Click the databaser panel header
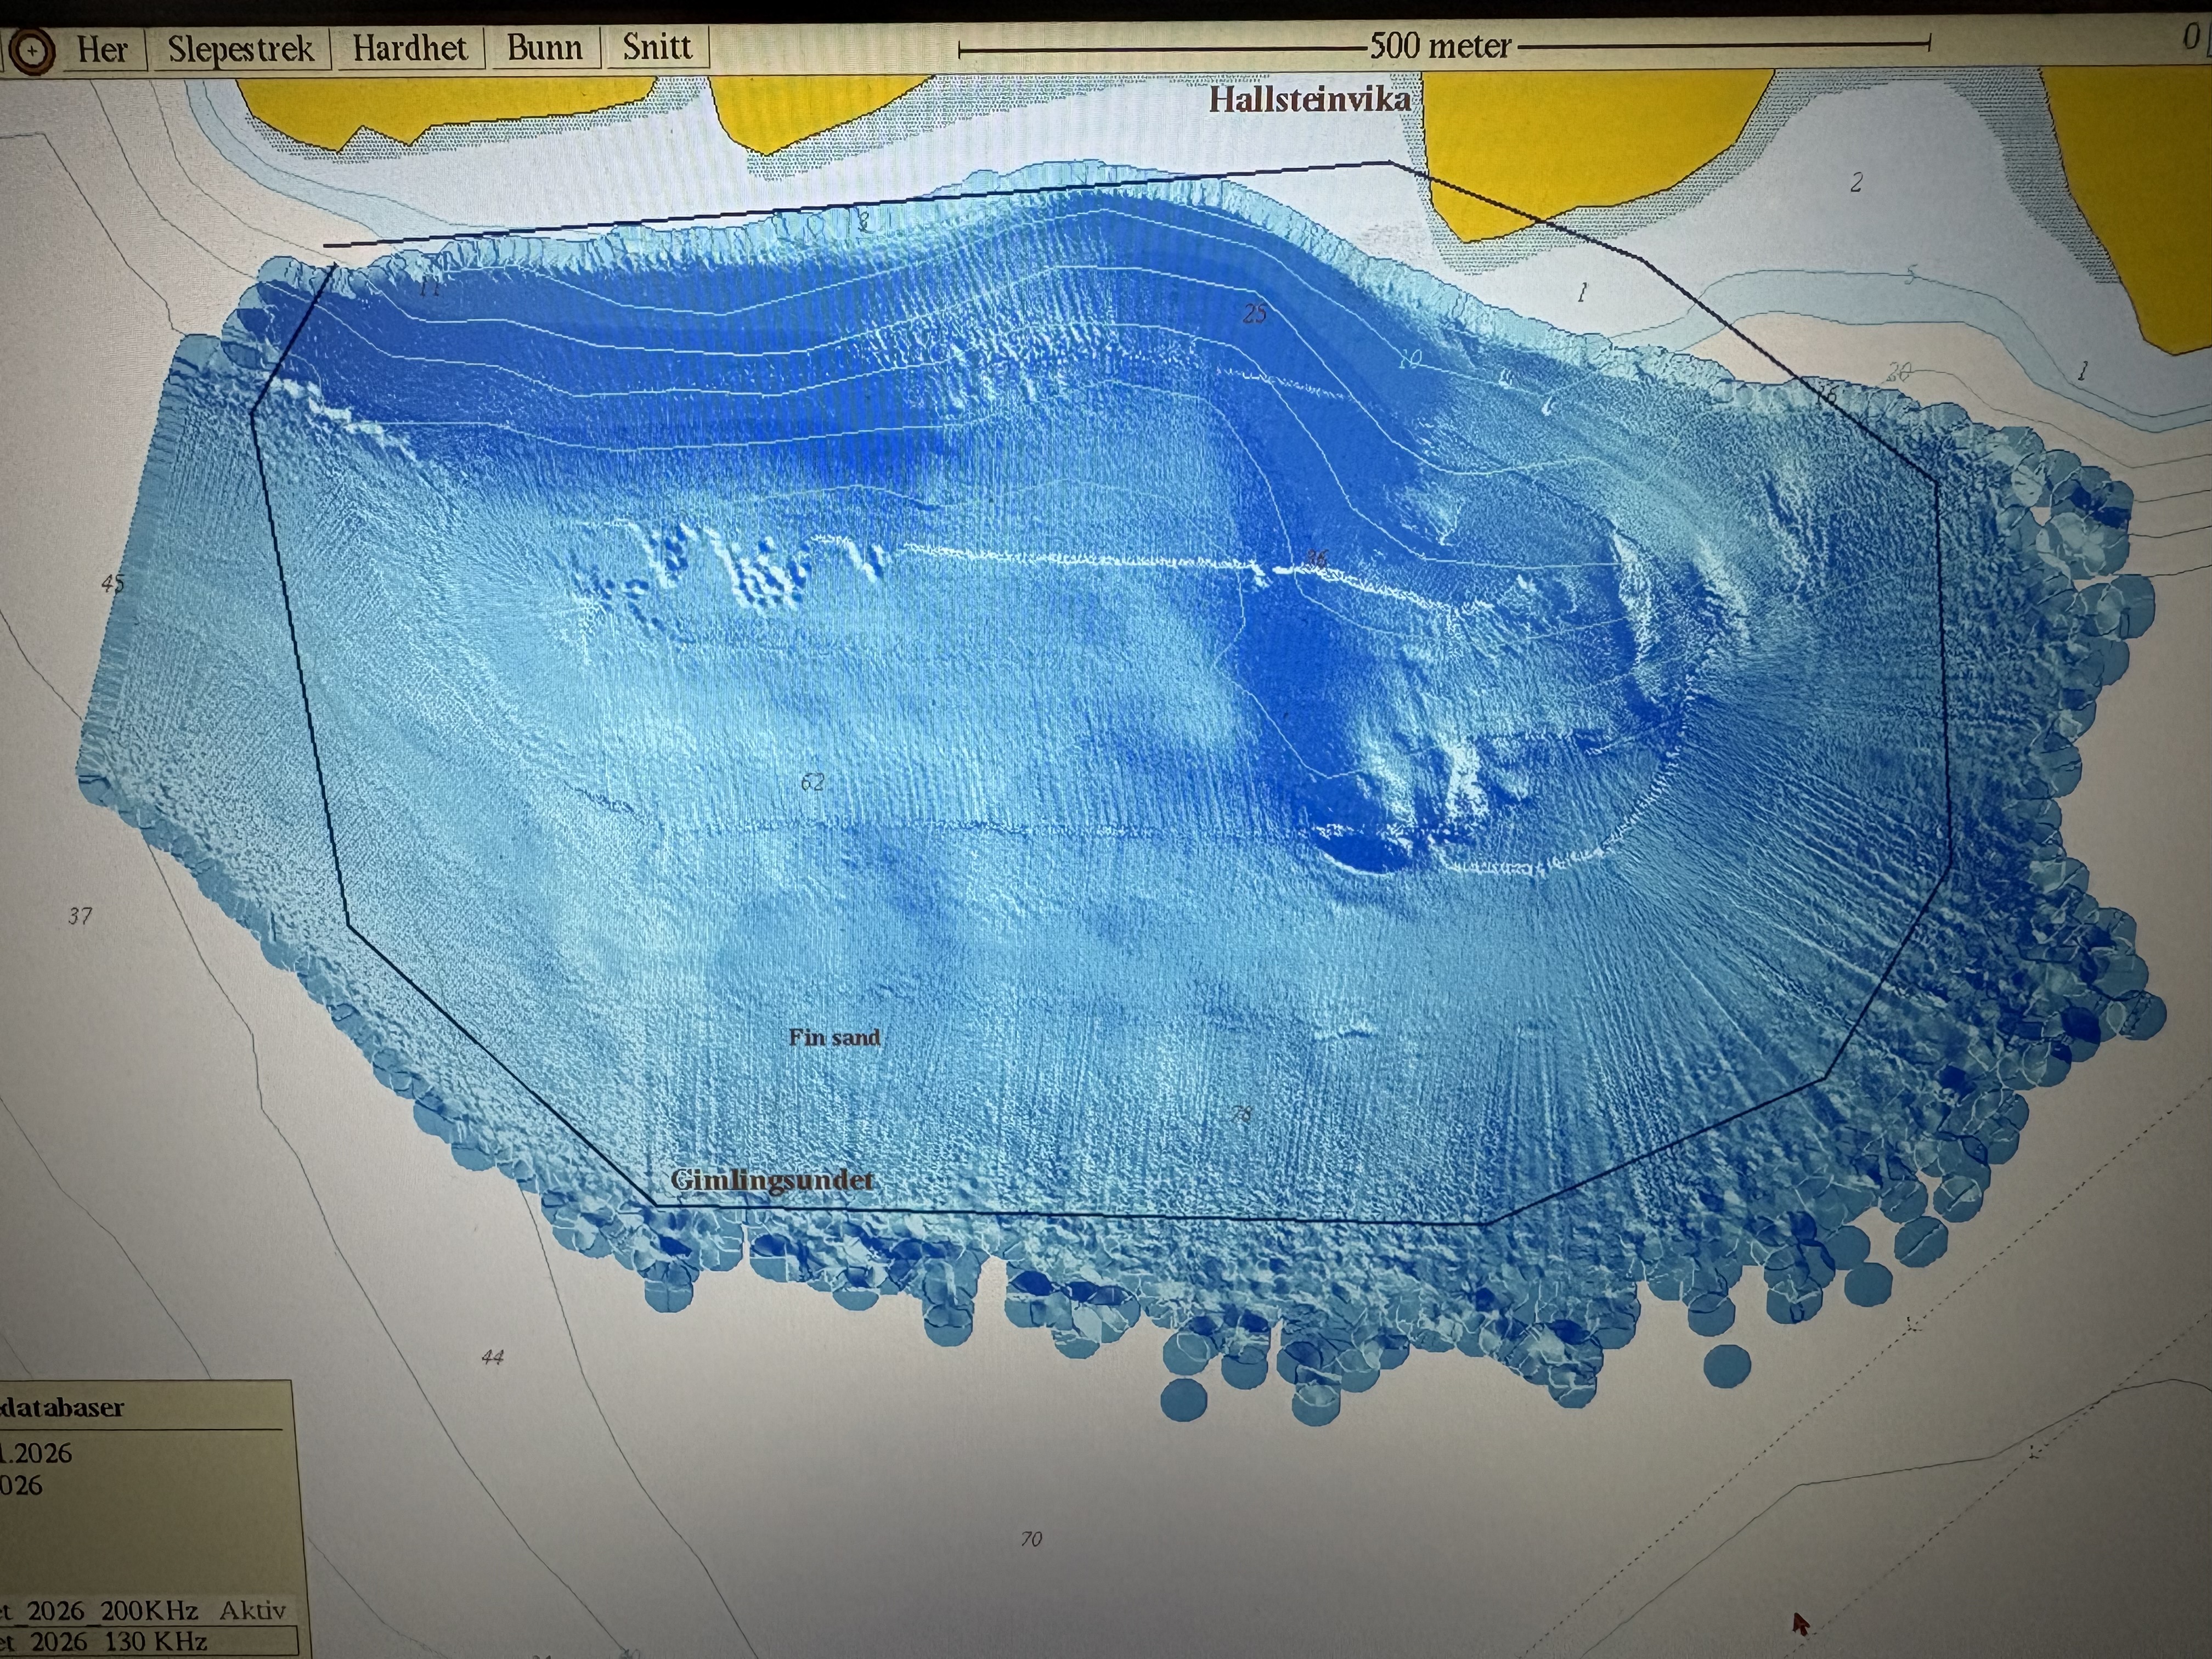2212x1659 pixels. [x=62, y=1407]
